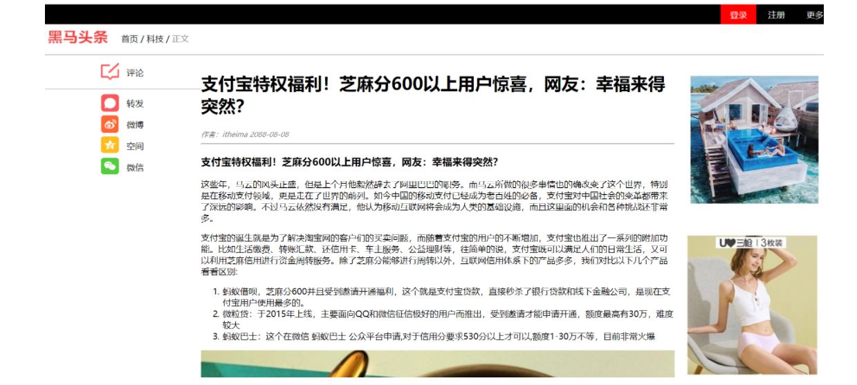Click the comment icon beside 评论

110,72
